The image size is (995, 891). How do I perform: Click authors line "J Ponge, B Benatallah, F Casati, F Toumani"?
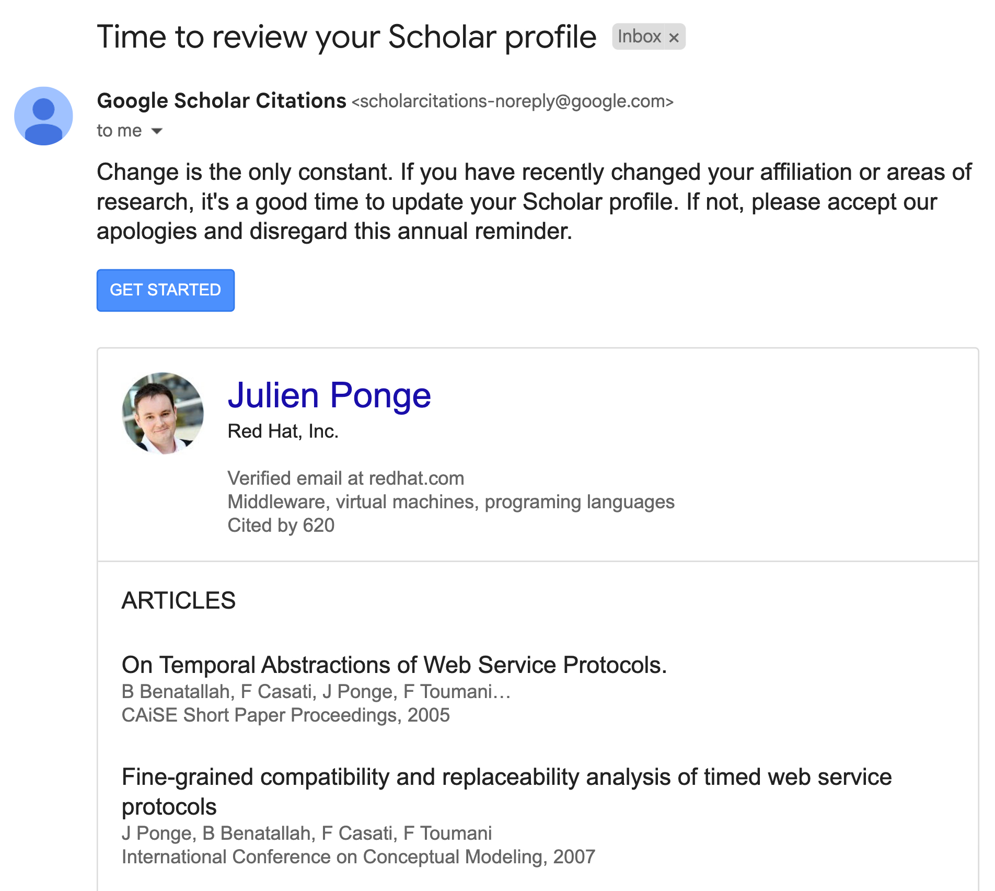point(307,833)
